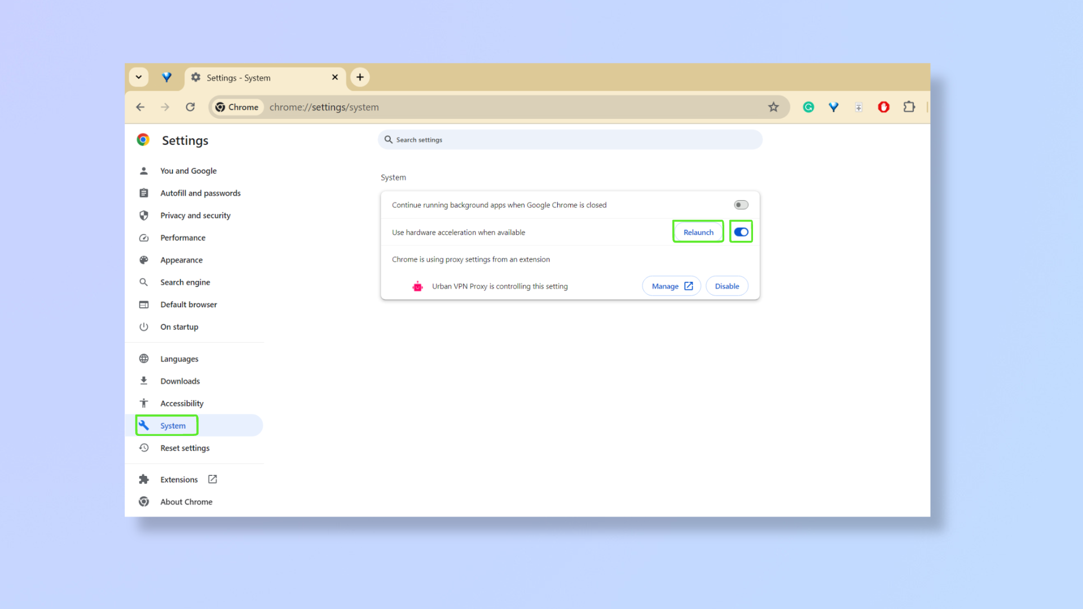This screenshot has width=1083, height=609.
Task: Click the bookmark star icon
Action: [x=773, y=107]
